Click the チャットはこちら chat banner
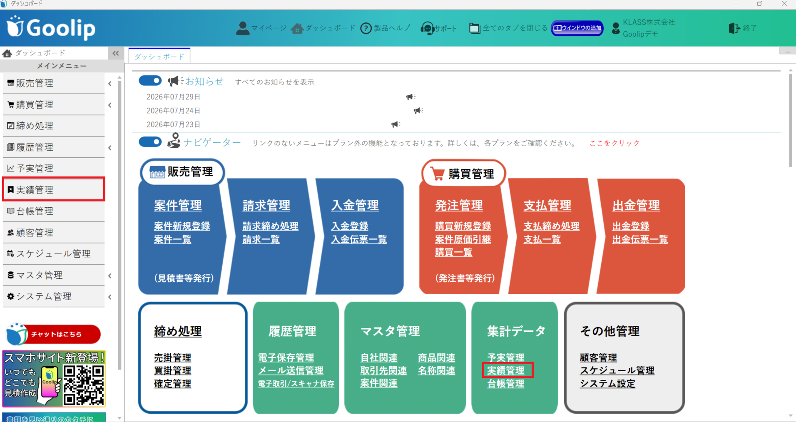The width and height of the screenshot is (796, 422). (x=53, y=334)
